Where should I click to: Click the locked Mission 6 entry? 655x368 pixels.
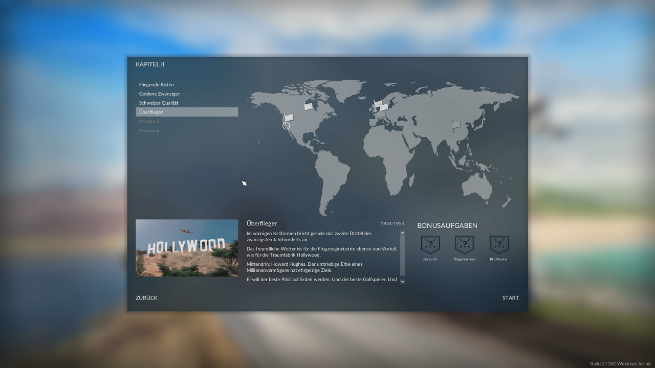187,130
